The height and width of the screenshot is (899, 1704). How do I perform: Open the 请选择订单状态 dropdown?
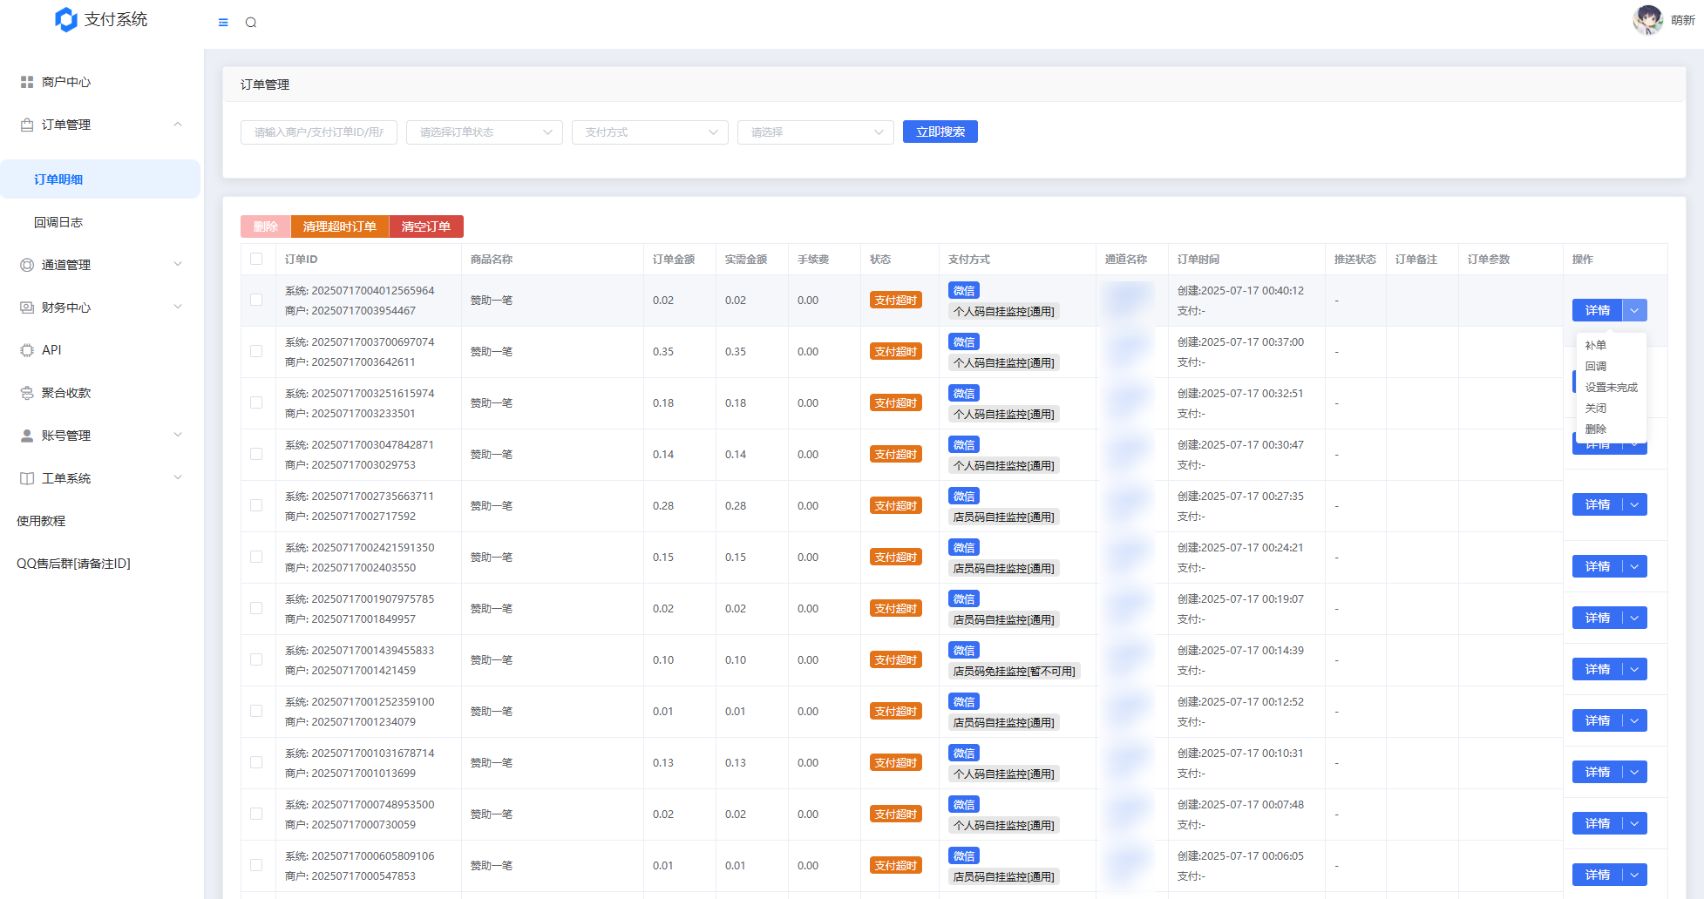[x=484, y=132]
